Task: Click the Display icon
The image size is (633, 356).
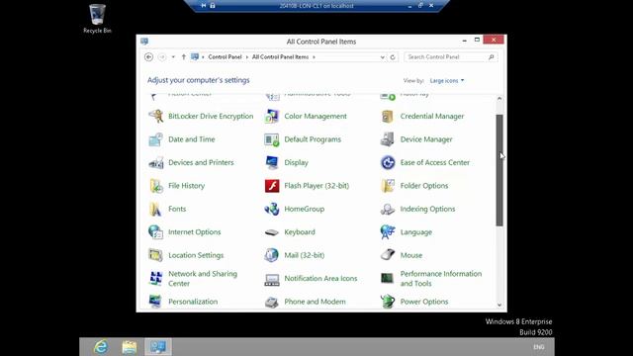Action: coord(272,162)
